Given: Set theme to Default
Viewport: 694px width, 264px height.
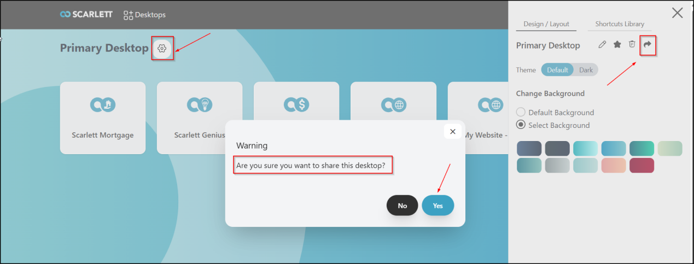Looking at the screenshot, I should click(557, 70).
